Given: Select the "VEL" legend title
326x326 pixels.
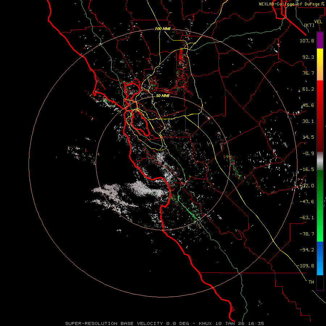Looking at the screenshot, I should tap(318, 22).
